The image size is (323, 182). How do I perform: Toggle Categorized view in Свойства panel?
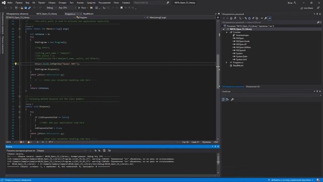pos(224,100)
